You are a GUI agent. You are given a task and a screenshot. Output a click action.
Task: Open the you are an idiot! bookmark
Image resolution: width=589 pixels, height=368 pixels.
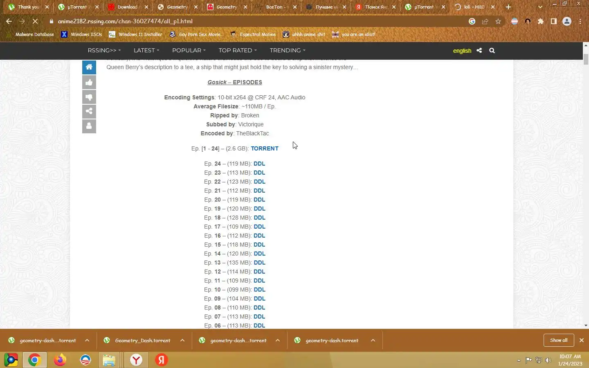(x=354, y=34)
